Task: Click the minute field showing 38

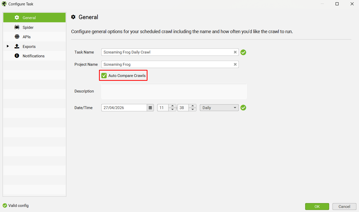Action: tap(183, 108)
